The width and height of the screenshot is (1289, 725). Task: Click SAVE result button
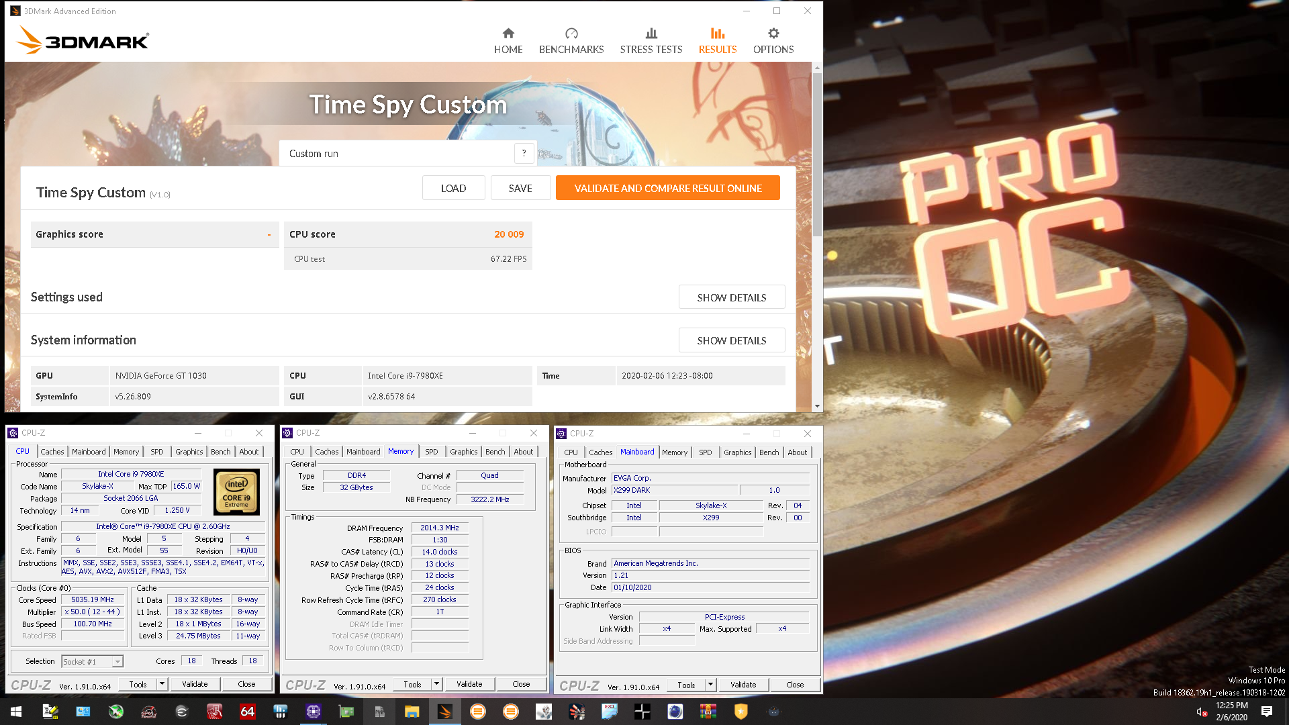coord(520,188)
